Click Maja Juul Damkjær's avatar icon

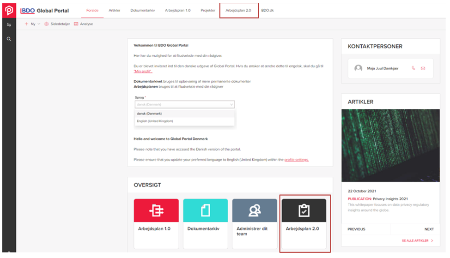coord(358,68)
